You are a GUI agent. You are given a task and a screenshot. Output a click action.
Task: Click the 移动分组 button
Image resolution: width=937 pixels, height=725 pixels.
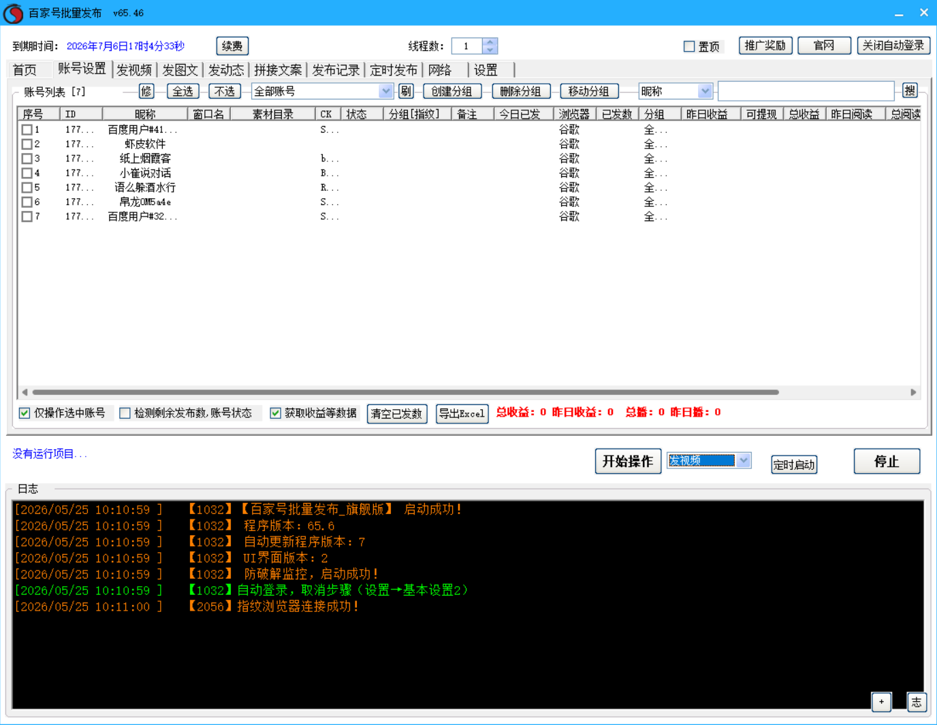pos(589,91)
